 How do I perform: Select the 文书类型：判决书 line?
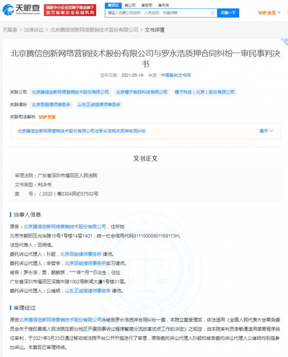[x=33, y=184]
